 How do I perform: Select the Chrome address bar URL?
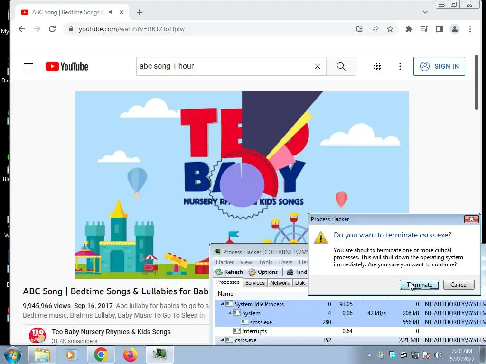click(131, 29)
